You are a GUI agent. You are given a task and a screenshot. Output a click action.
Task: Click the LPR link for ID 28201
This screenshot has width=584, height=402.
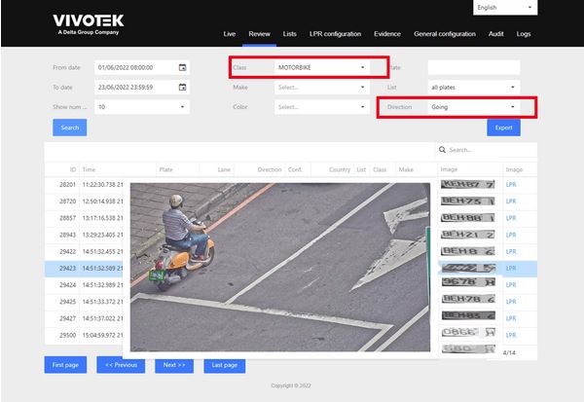pos(511,184)
